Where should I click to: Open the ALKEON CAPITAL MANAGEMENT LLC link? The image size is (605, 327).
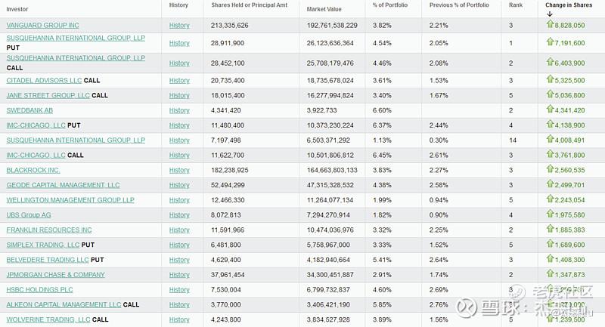coord(64,305)
